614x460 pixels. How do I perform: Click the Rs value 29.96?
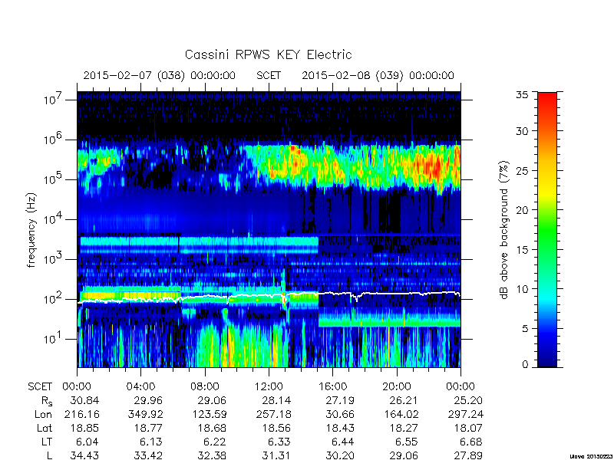(148, 400)
